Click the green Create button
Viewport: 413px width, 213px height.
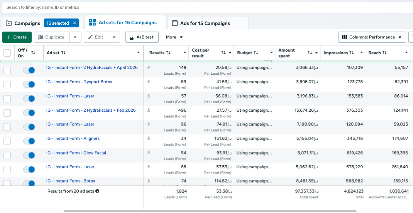[x=17, y=37]
